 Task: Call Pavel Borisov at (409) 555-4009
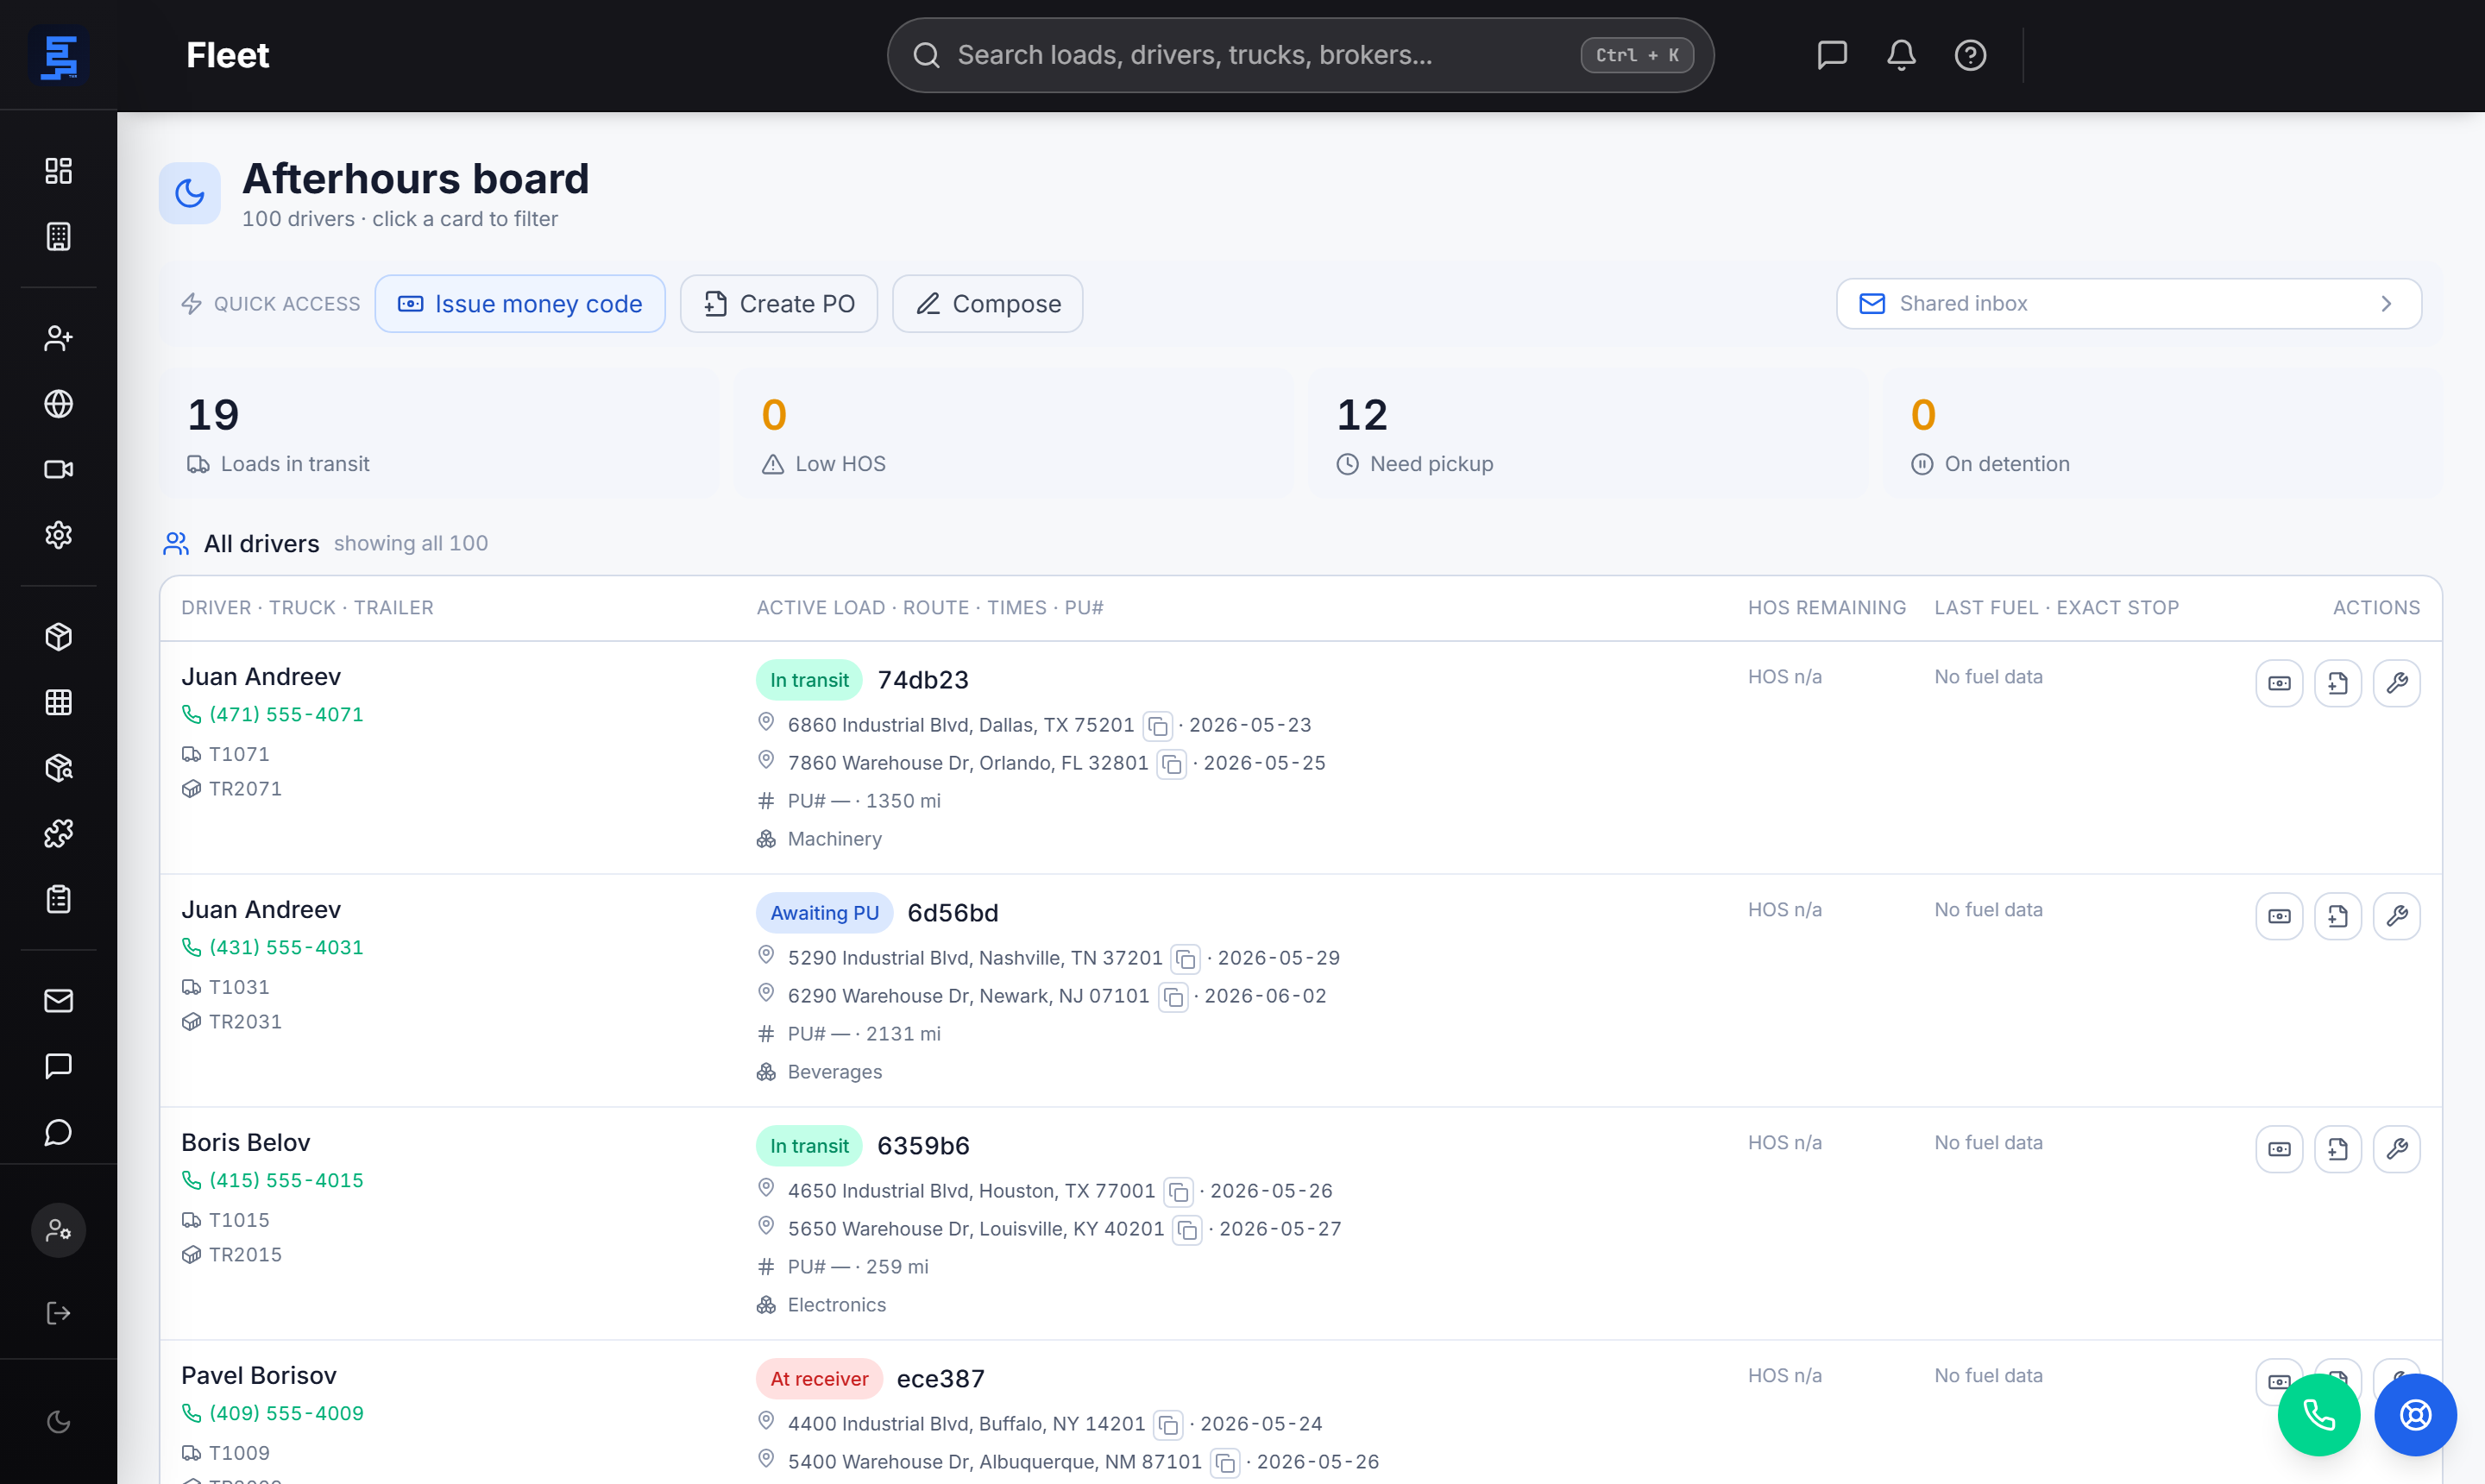pos(272,1413)
